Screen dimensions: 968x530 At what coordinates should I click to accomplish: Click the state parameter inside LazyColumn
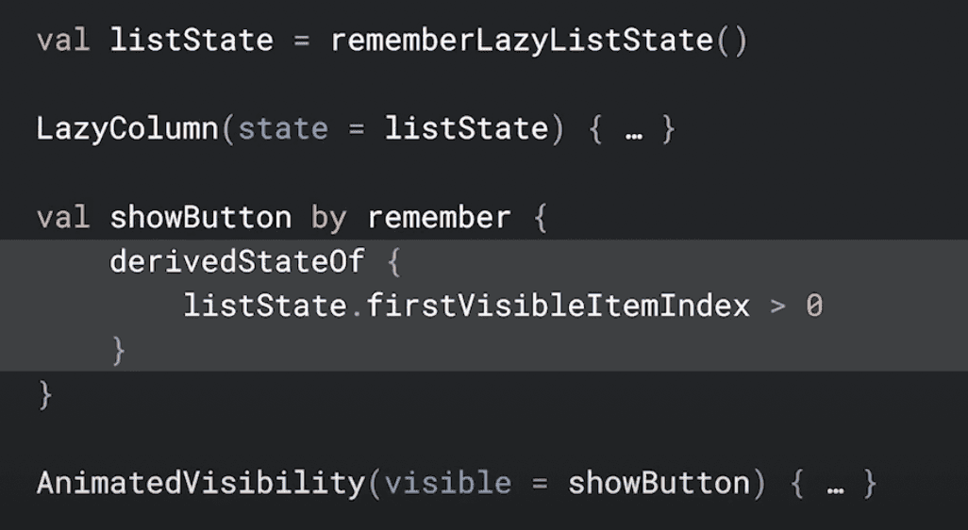coord(283,128)
